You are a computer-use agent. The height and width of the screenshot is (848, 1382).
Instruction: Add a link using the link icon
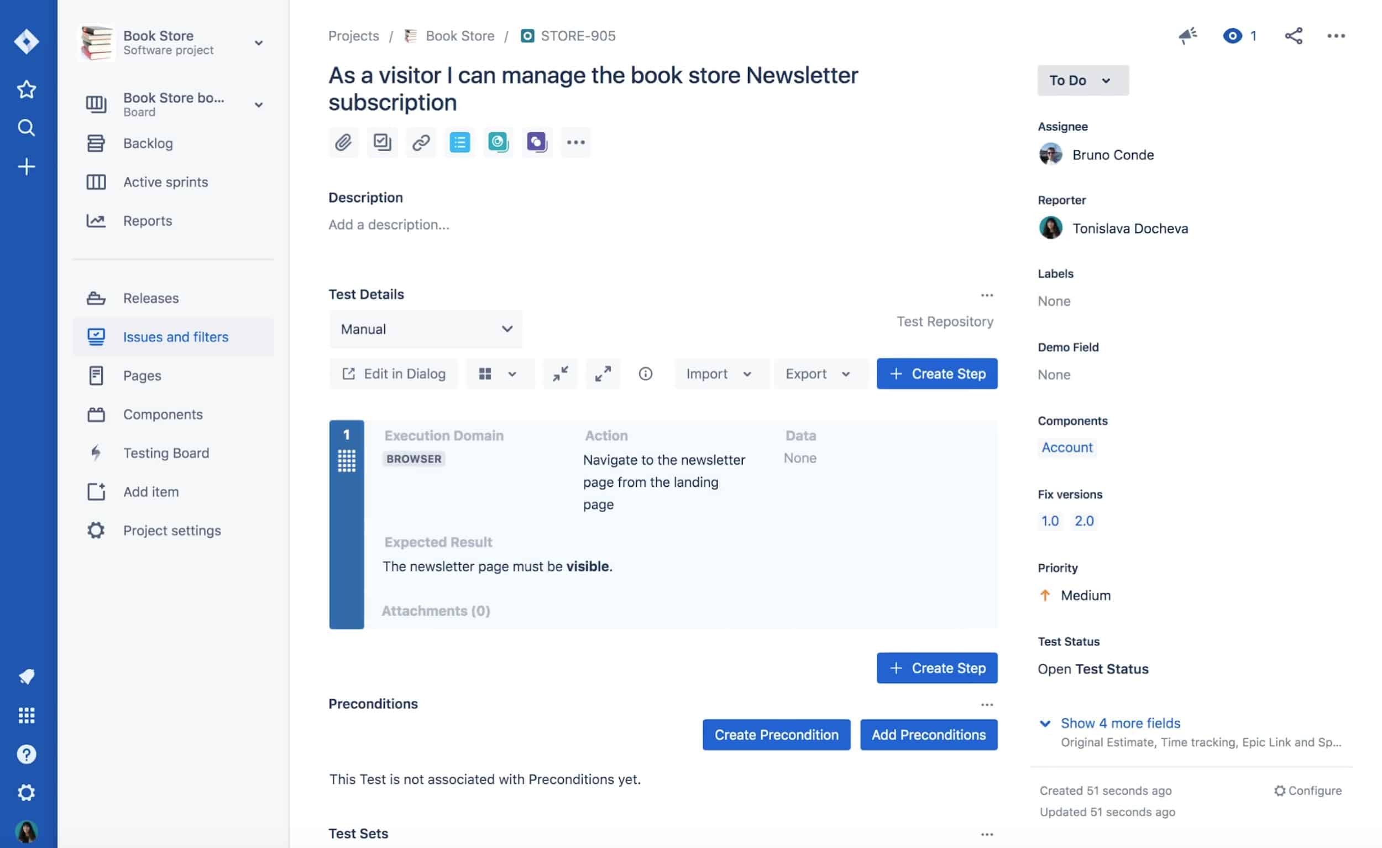pyautogui.click(x=421, y=142)
